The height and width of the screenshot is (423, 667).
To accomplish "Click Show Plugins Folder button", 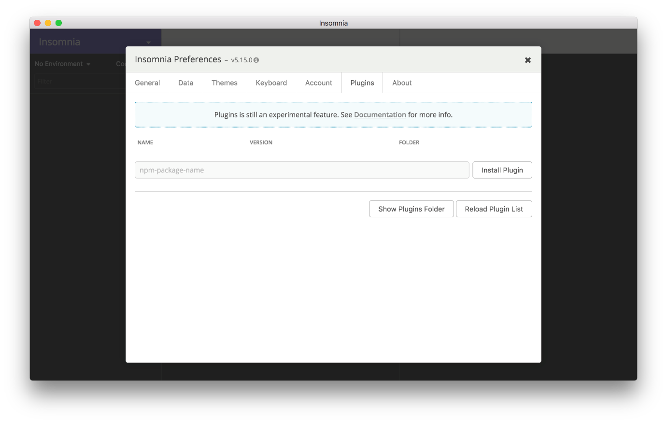I will tap(412, 209).
